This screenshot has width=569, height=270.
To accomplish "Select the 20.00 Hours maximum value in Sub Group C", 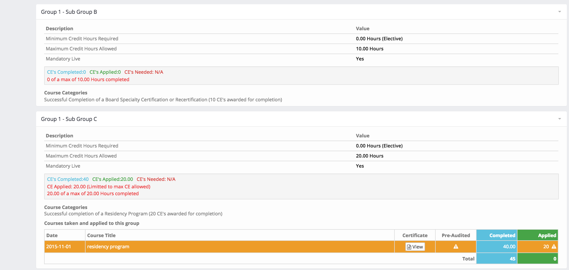I will 370,156.
